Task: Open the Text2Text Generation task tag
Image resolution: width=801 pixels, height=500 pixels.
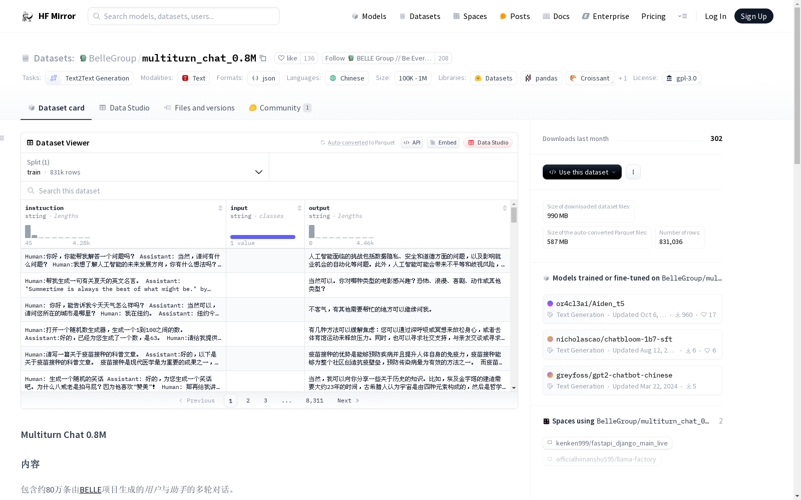Action: click(90, 78)
